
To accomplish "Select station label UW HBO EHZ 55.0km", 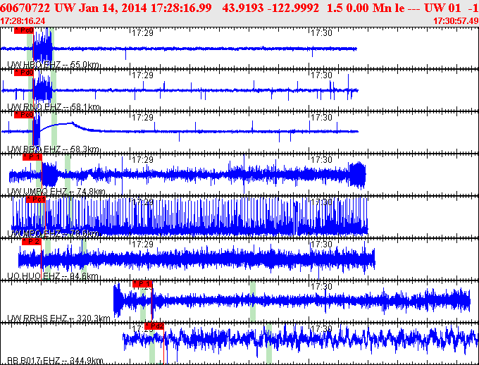I will (53, 65).
